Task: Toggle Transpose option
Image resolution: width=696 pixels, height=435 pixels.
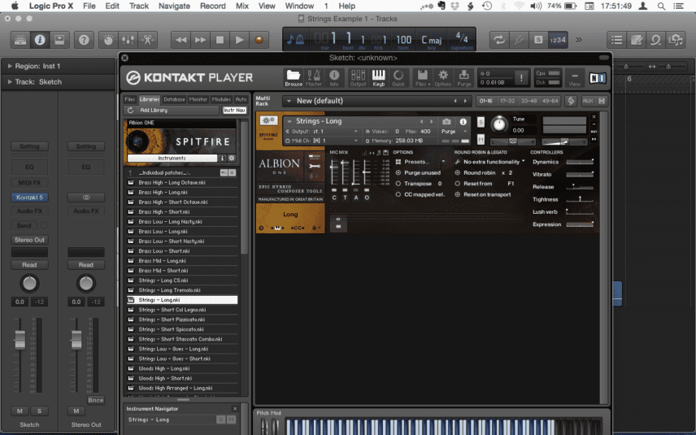Action: coord(398,183)
